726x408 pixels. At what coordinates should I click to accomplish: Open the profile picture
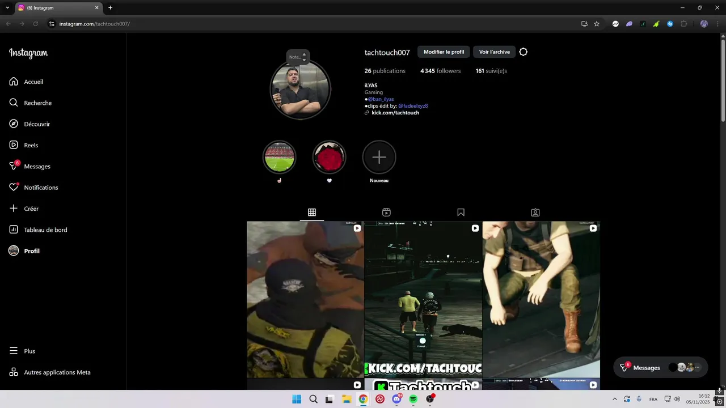coord(300,90)
